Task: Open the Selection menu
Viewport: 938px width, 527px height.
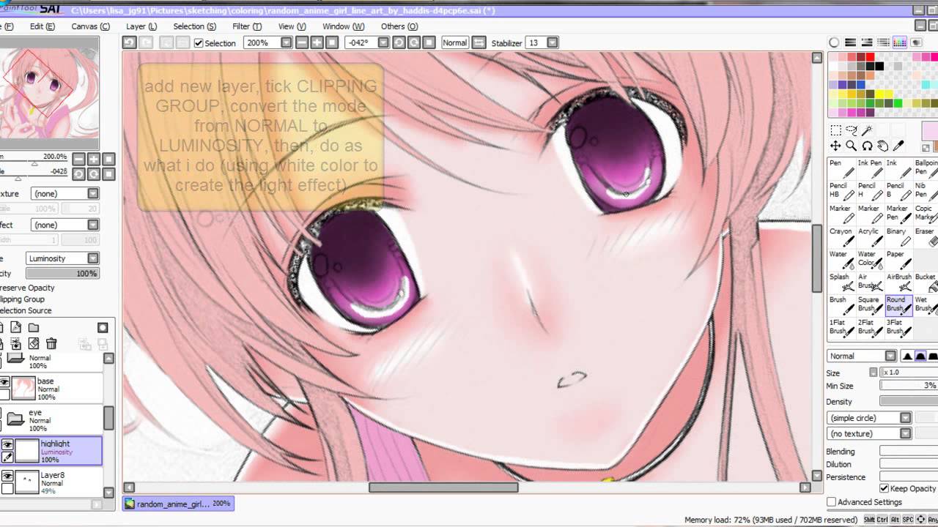Action: (x=194, y=26)
